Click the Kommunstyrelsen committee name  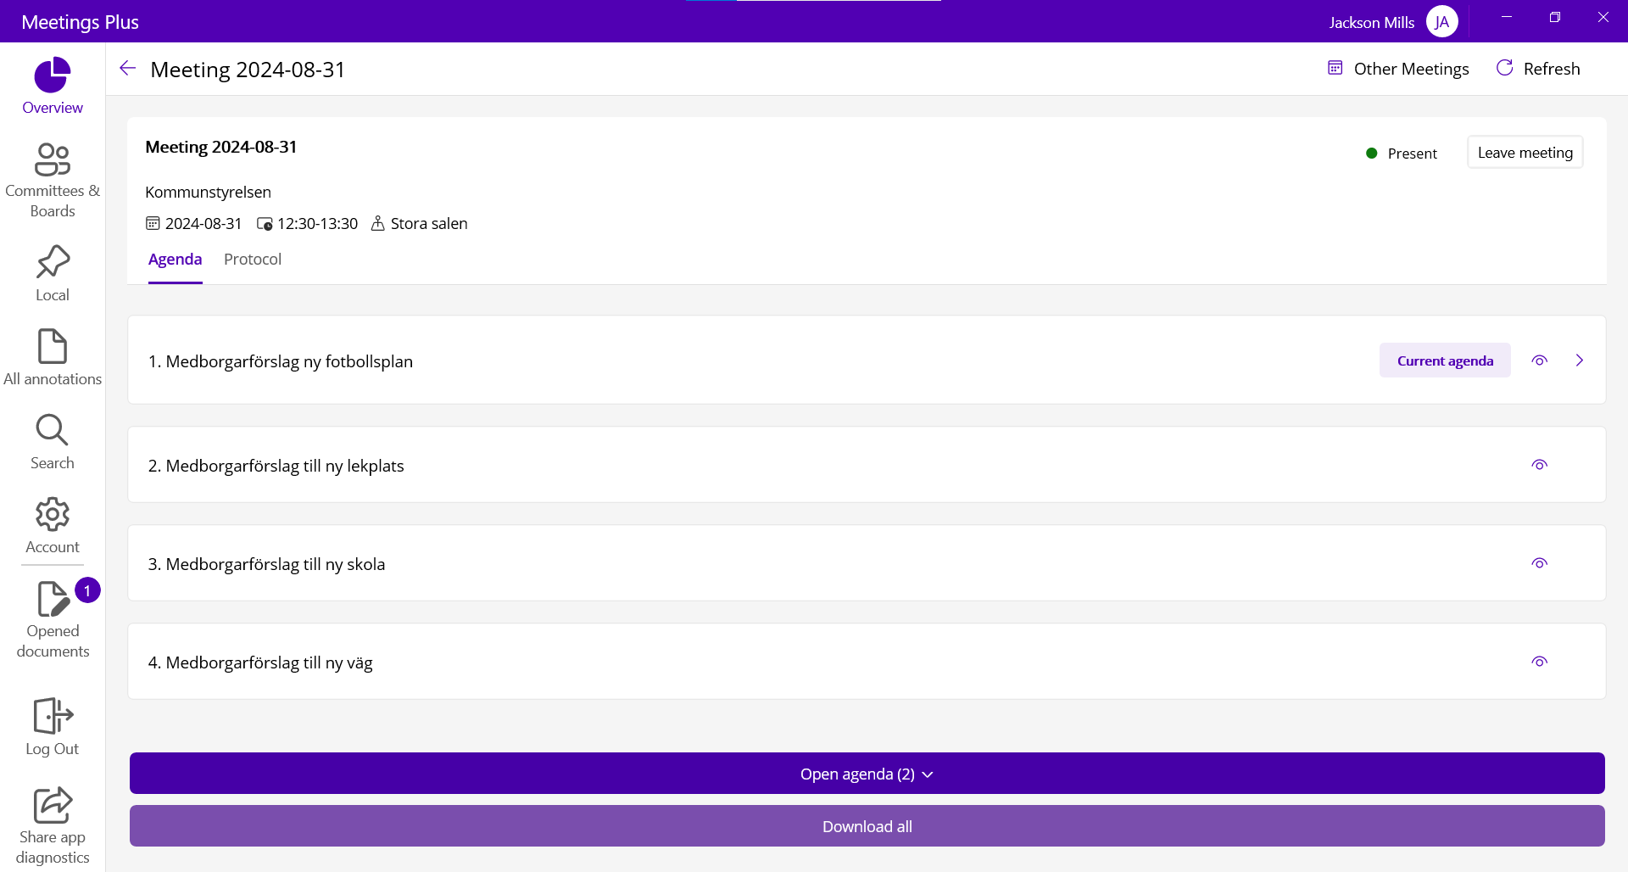coord(209,193)
